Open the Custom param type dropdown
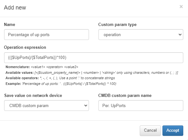Image resolution: width=188 pixels, height=140 pixels. coord(141,35)
